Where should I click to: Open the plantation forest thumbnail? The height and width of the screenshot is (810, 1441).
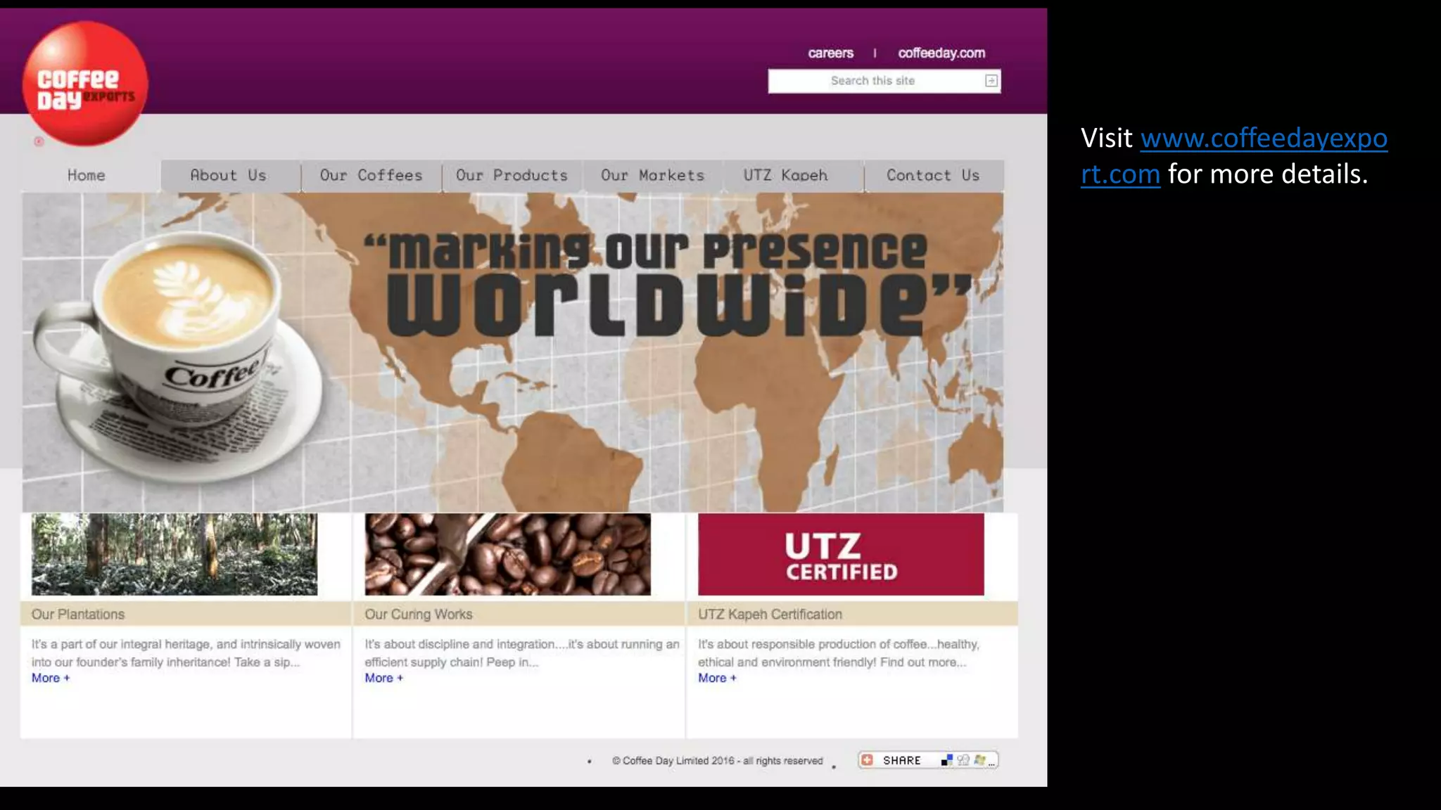click(174, 554)
